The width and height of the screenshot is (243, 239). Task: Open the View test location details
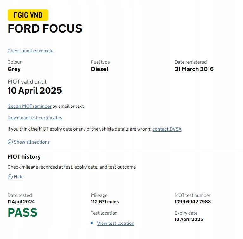pyautogui.click(x=115, y=223)
